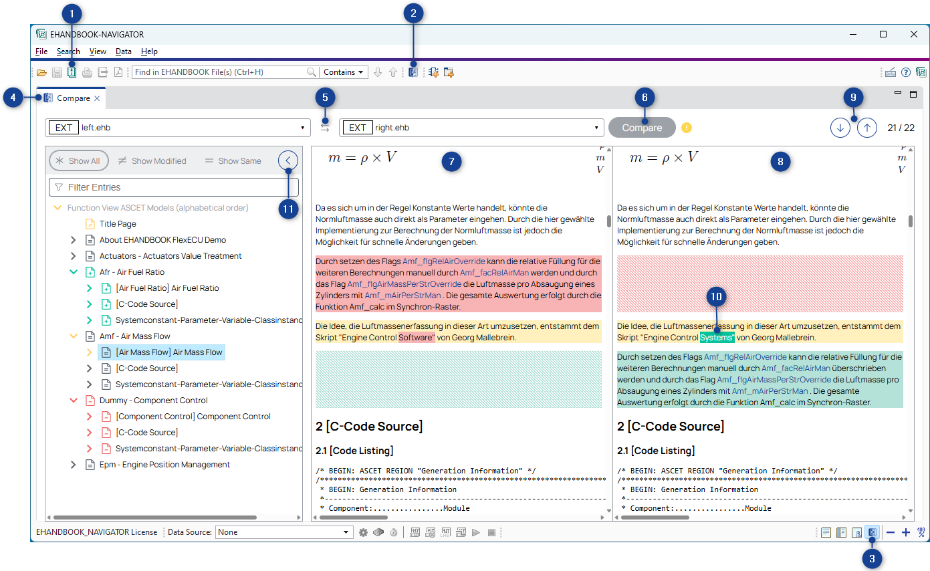Open the Data menu
Image resolution: width=930 pixels, height=571 pixels.
point(123,51)
